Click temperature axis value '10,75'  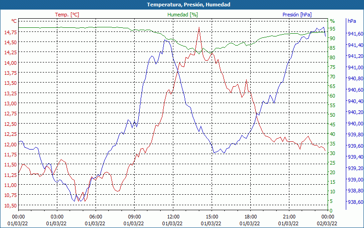[x=10, y=195]
